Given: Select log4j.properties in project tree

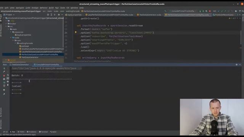Looking at the screenshot, I should pos(23,35).
